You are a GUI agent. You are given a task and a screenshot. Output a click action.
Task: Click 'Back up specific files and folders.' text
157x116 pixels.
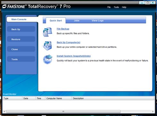click(x=73, y=33)
